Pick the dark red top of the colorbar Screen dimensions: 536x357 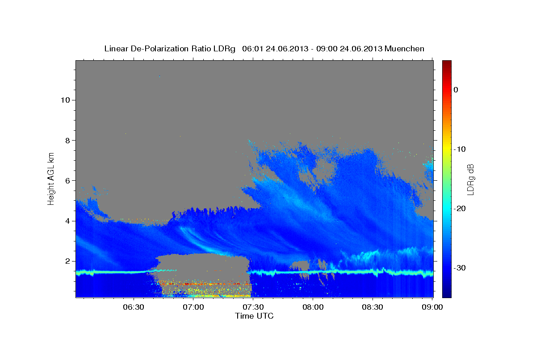(x=447, y=63)
